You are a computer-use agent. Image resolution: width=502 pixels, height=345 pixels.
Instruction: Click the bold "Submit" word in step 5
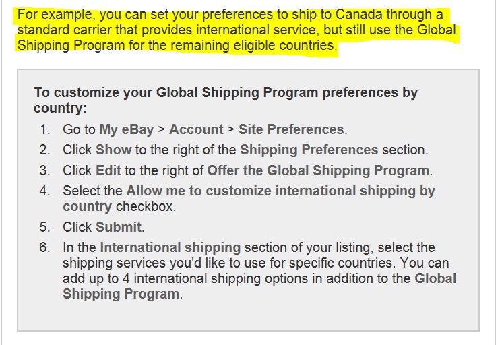click(119, 227)
